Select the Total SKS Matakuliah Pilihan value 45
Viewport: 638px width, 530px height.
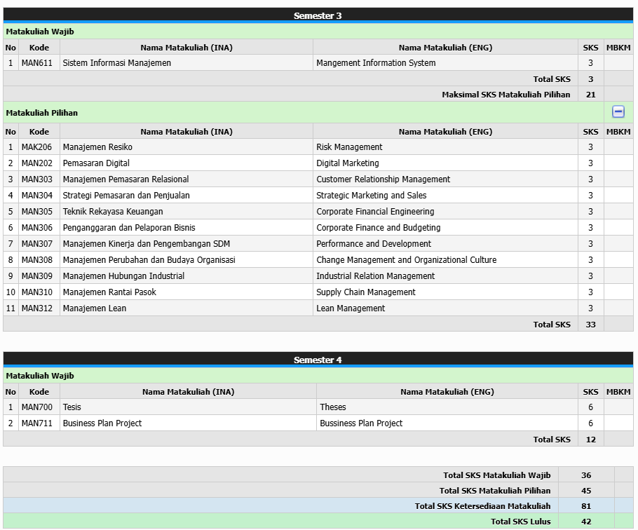[586, 491]
